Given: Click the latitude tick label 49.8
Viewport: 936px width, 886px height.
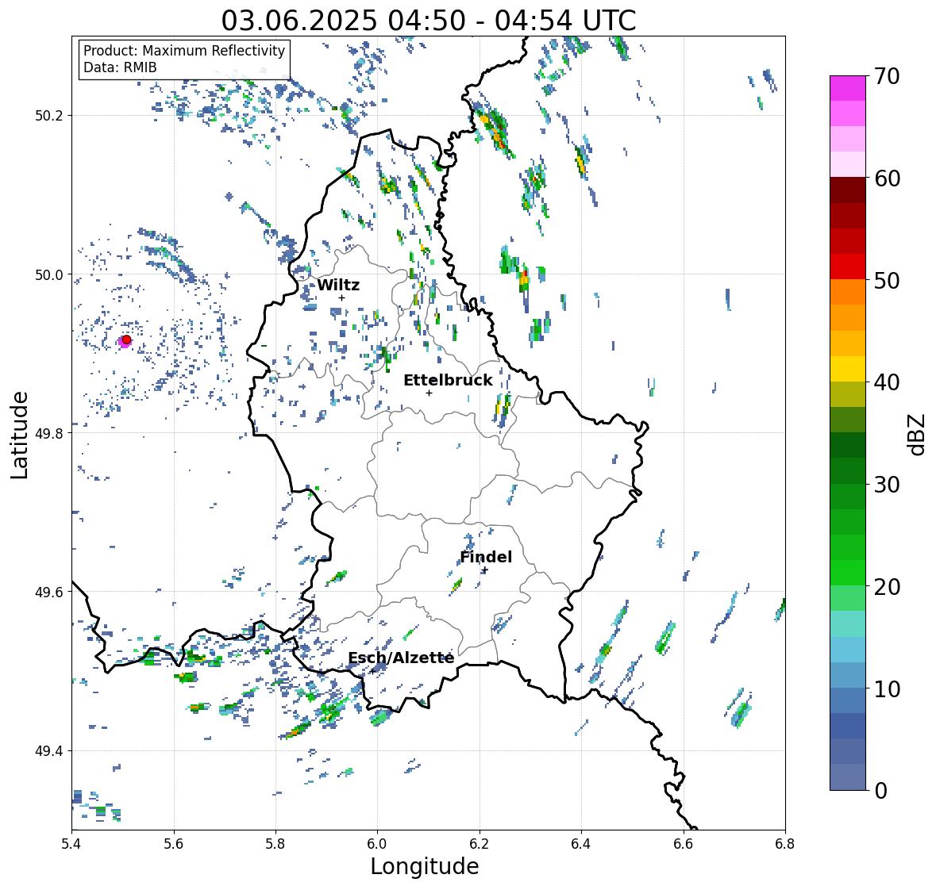Looking at the screenshot, I should (x=49, y=433).
